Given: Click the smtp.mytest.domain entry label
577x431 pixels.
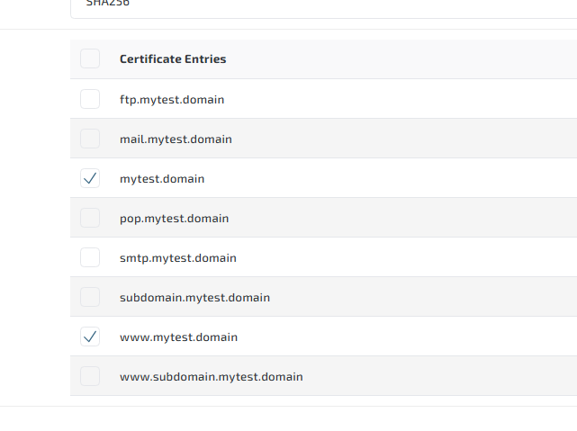Looking at the screenshot, I should tap(178, 258).
